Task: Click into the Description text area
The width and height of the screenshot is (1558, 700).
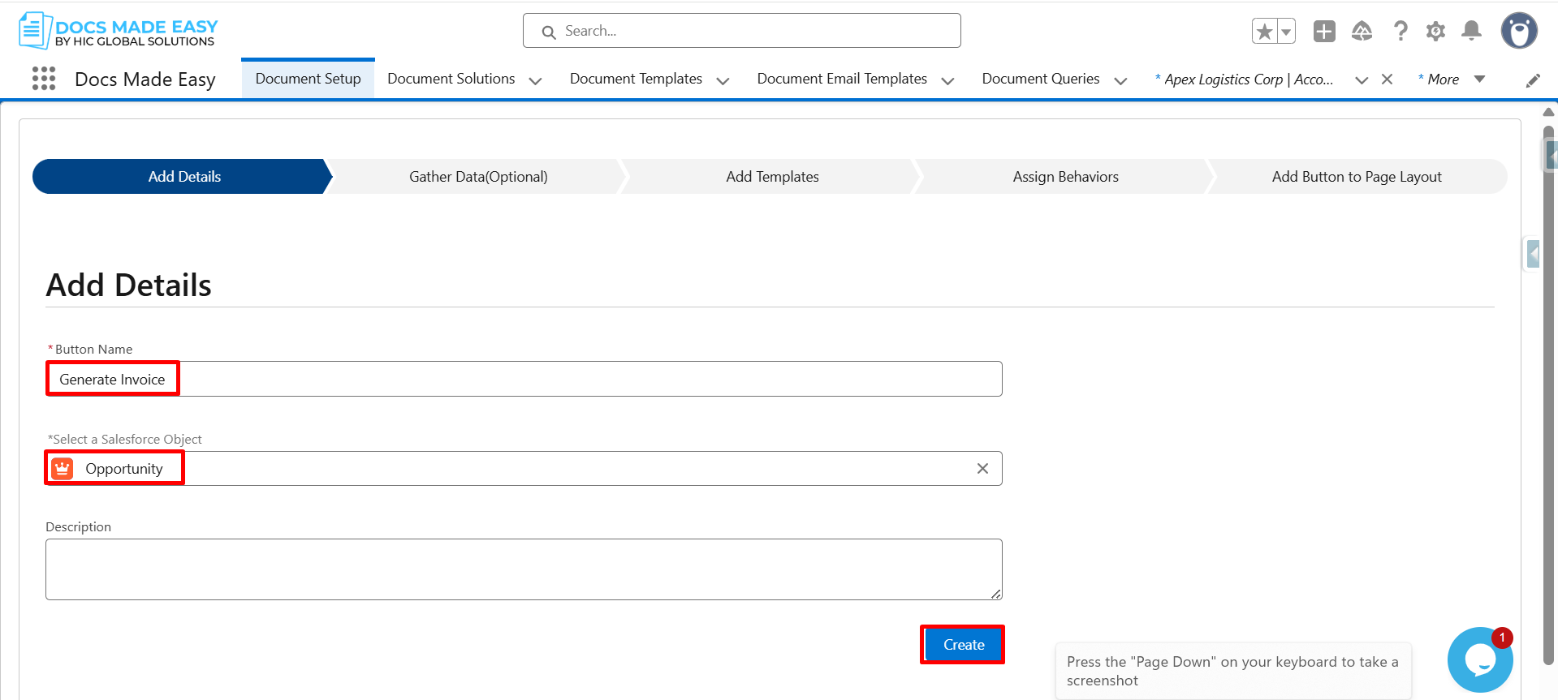Action: coord(524,569)
